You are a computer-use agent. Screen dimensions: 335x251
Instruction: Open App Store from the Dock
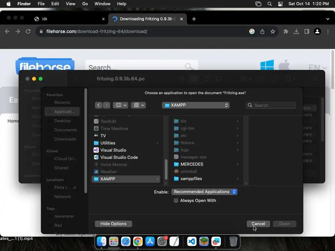click(x=150, y=242)
